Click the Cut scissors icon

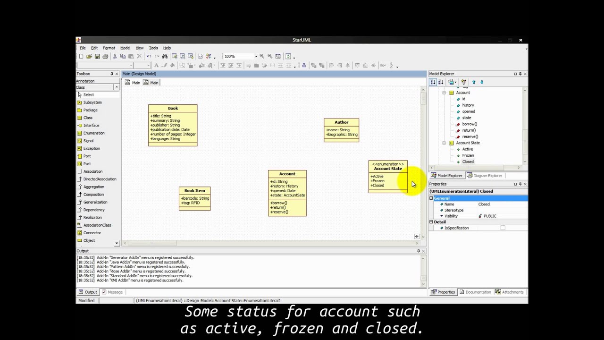115,56
